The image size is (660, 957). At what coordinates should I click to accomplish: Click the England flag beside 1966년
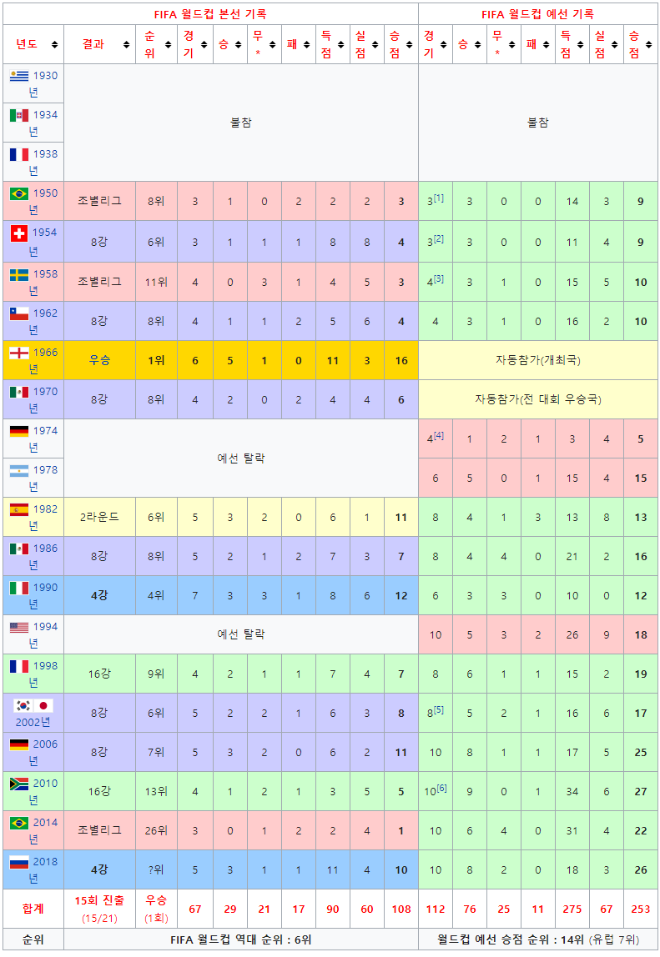coord(19,353)
